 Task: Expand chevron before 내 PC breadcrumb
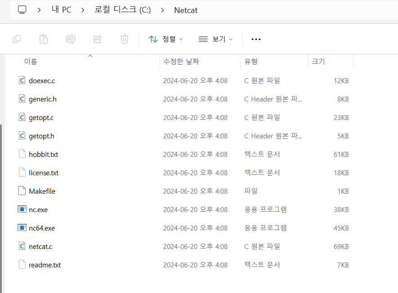click(x=39, y=10)
